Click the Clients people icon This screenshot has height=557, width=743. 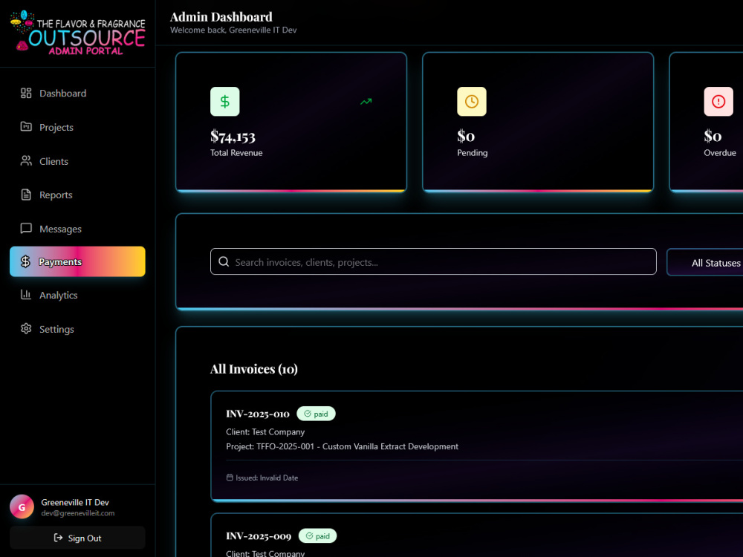point(26,161)
